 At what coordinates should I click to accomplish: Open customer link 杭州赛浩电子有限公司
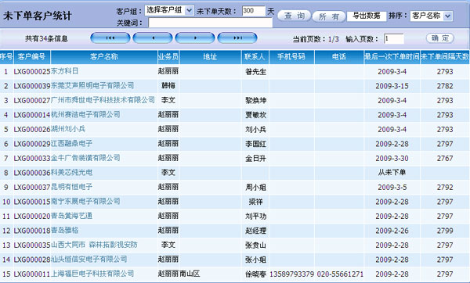85,115
